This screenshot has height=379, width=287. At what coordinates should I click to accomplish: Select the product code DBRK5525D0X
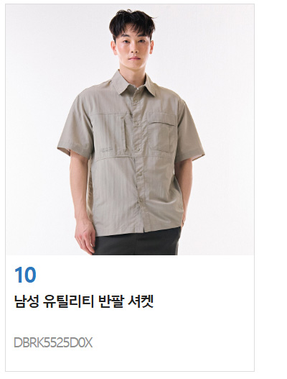pos(53,343)
